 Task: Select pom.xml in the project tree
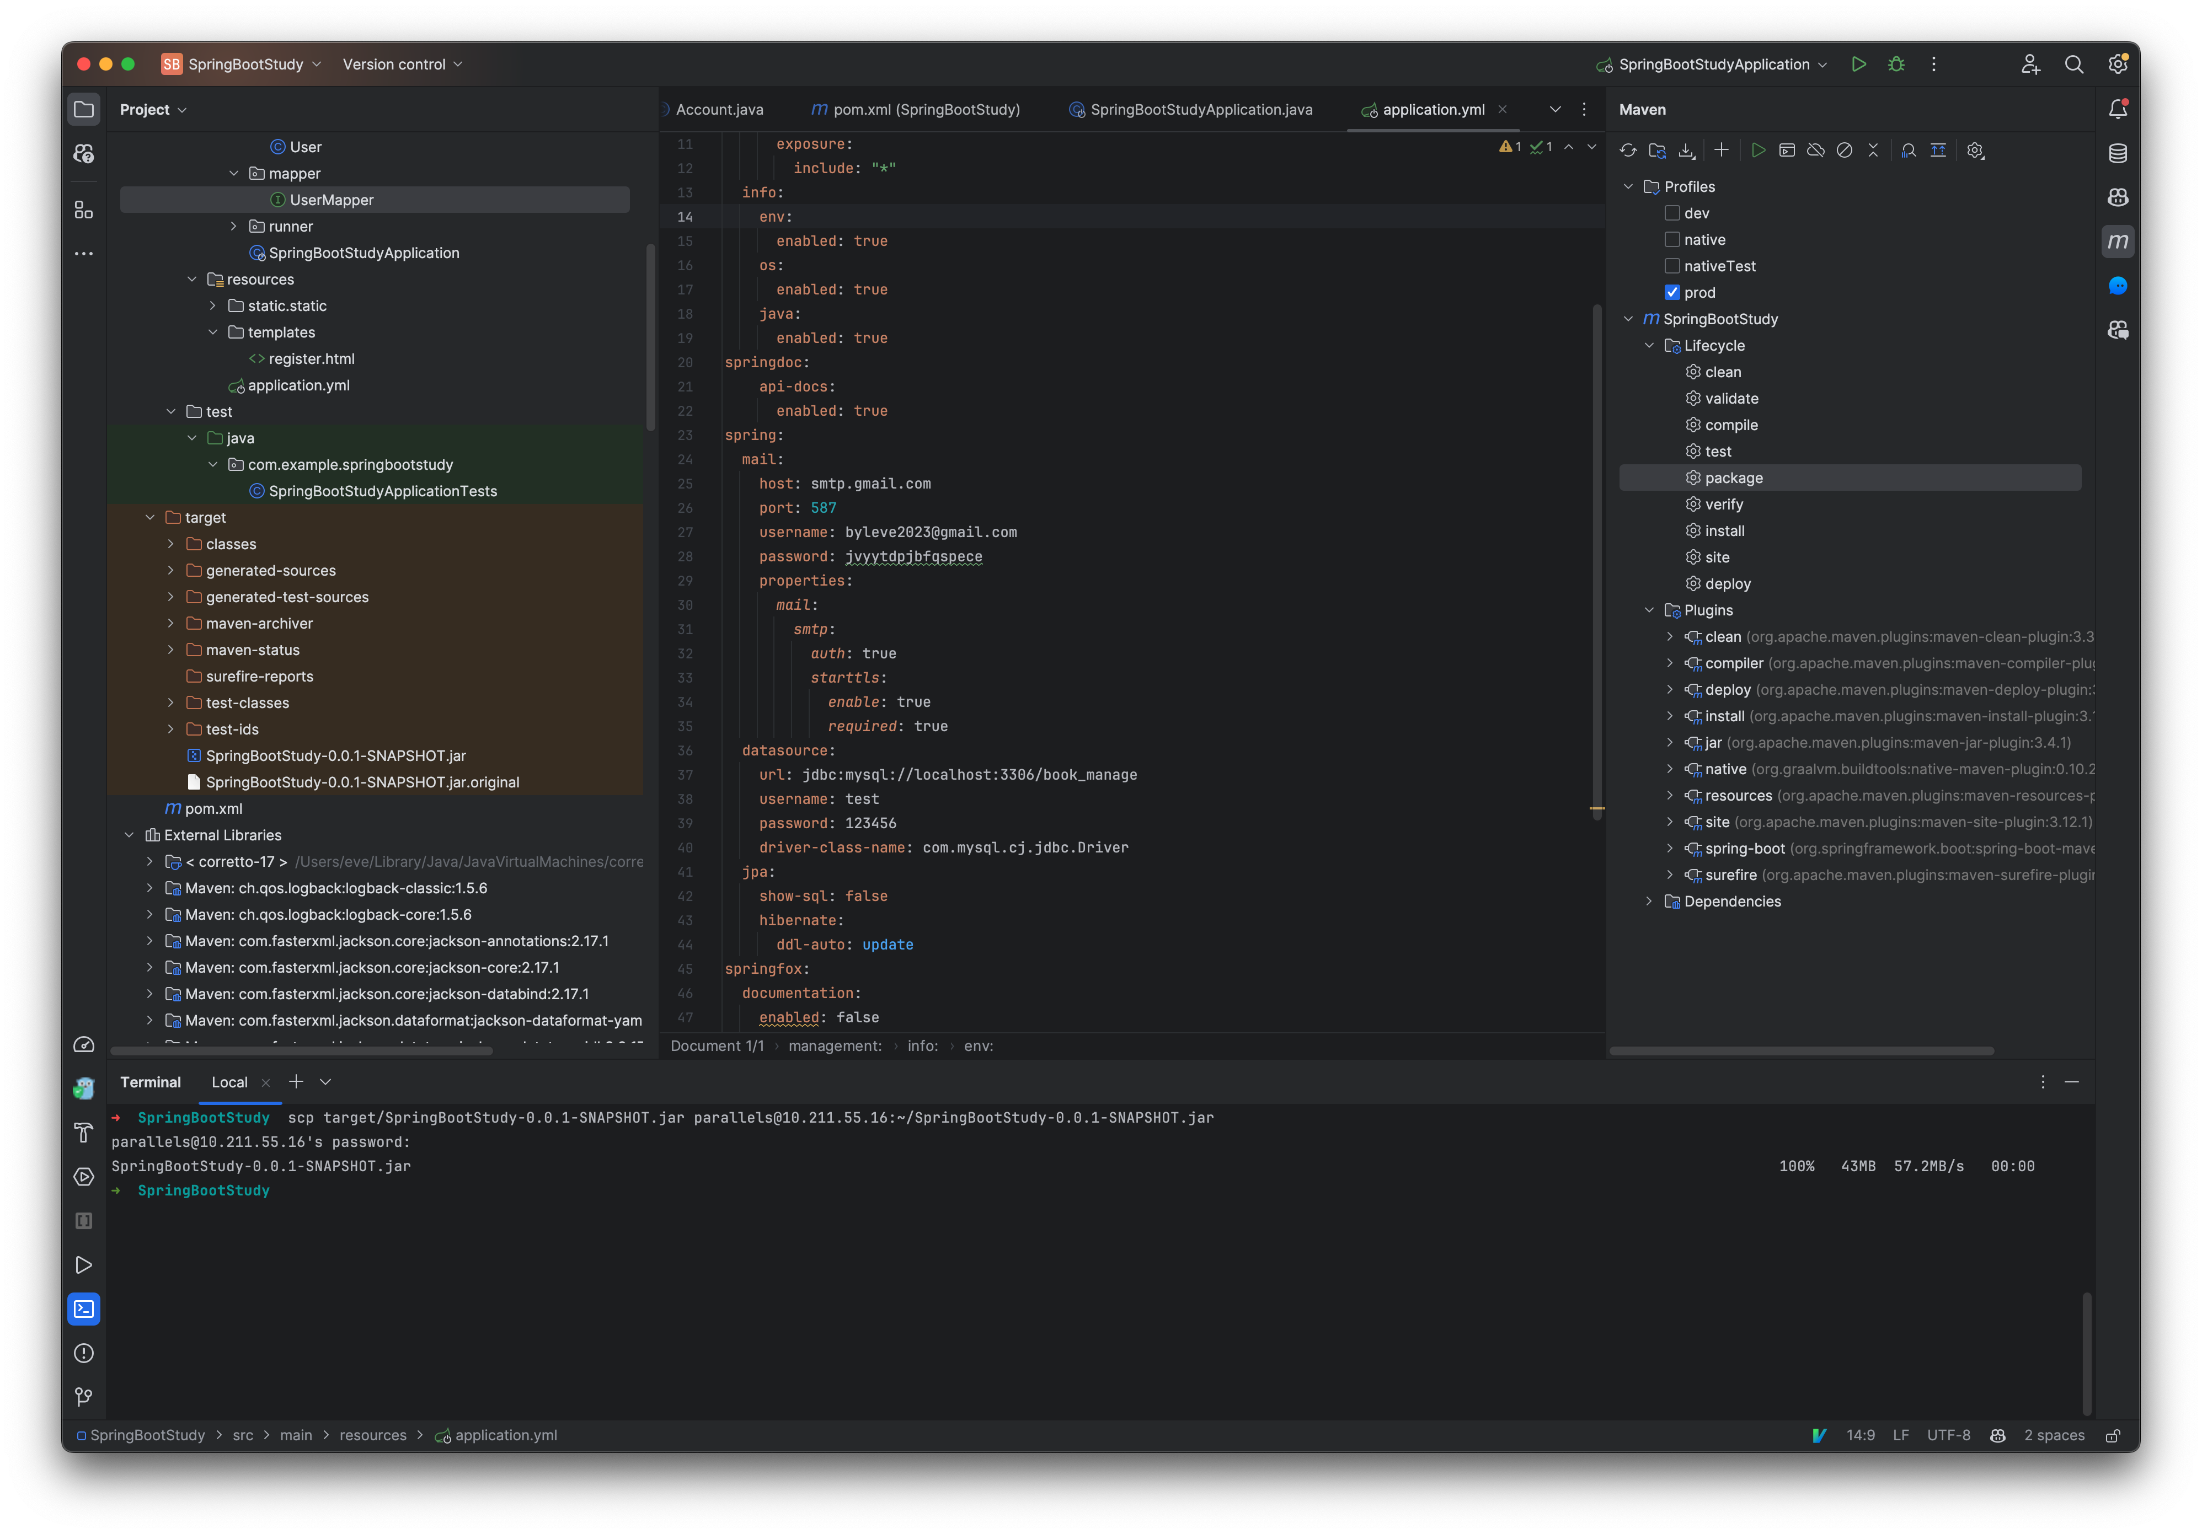(213, 808)
